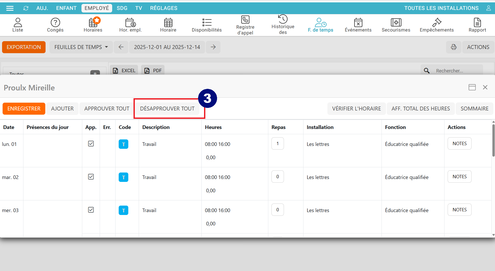Click the print icon button
The image size is (495, 271).
point(454,47)
